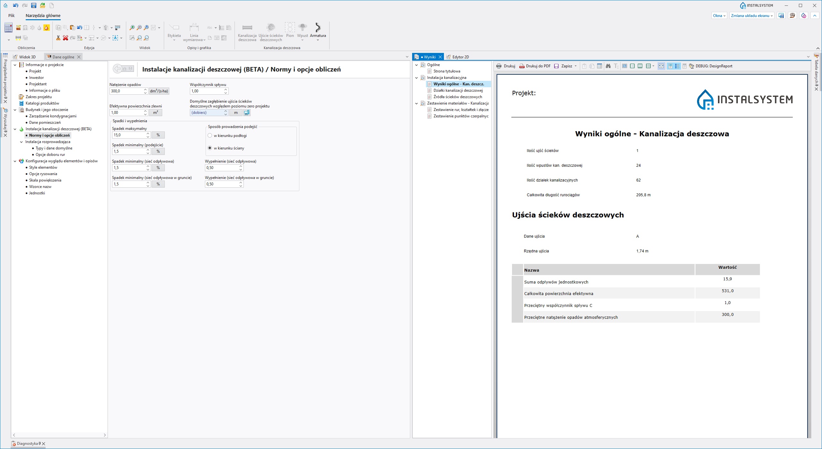Image resolution: width=822 pixels, height=449 pixels.
Task: Select Ujście ścieków deszczowych tool
Action: (271, 32)
